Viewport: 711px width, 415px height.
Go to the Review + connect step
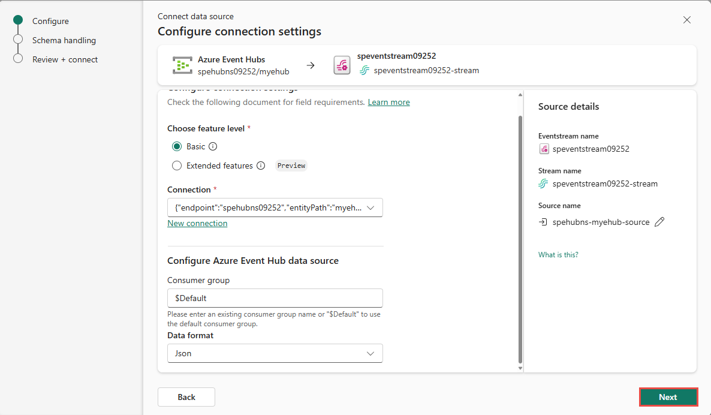pos(65,59)
